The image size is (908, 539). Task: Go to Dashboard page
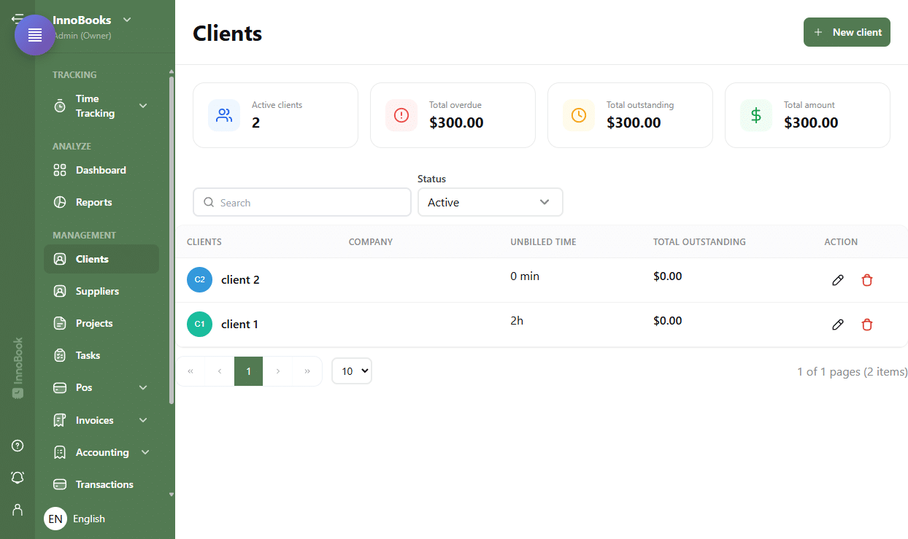[x=101, y=170]
